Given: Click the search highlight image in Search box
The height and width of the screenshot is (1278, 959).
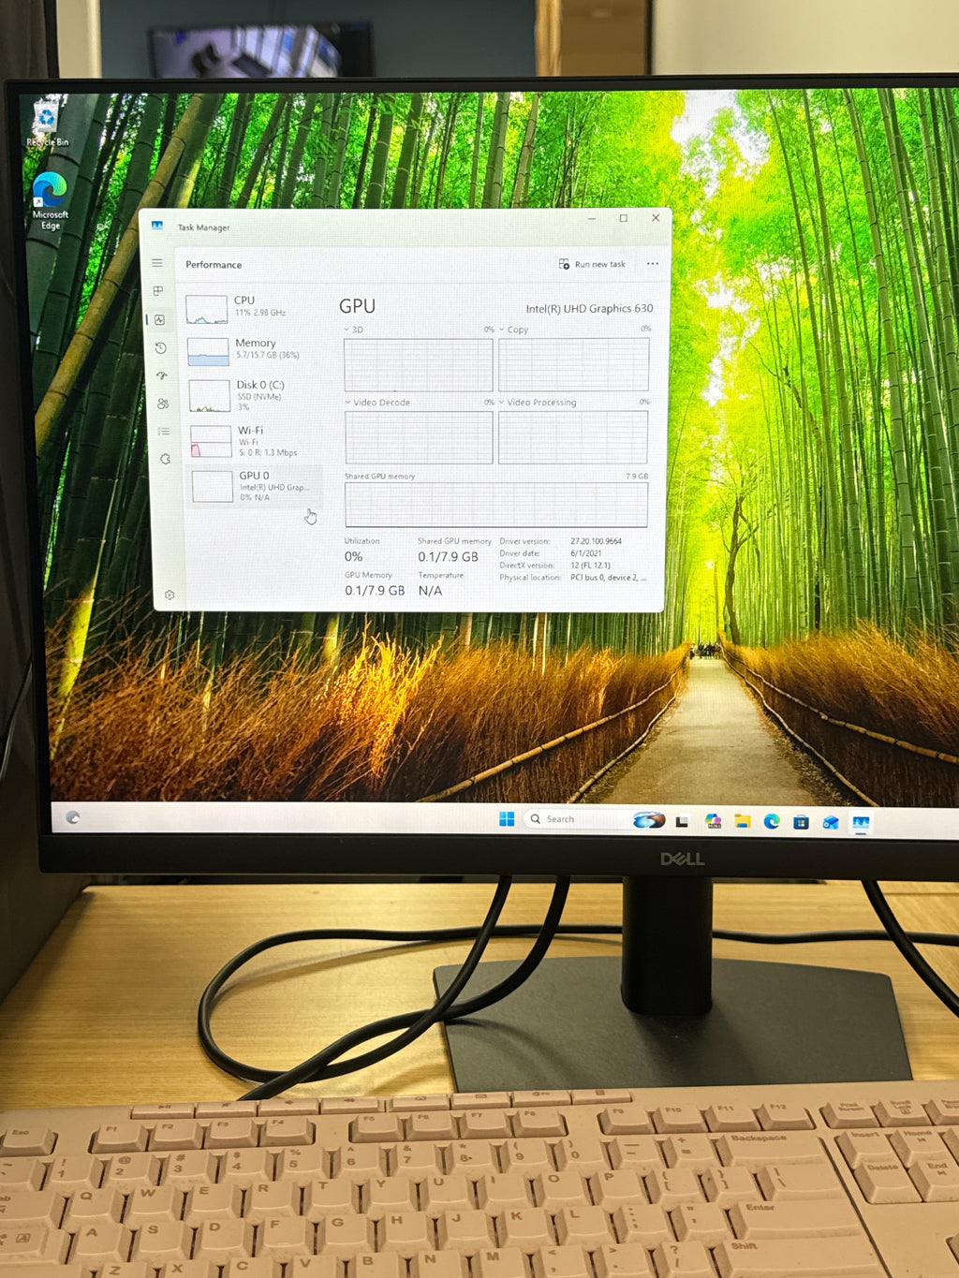Looking at the screenshot, I should tap(649, 820).
